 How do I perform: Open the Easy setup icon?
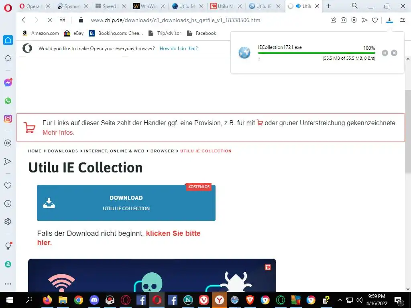[403, 20]
